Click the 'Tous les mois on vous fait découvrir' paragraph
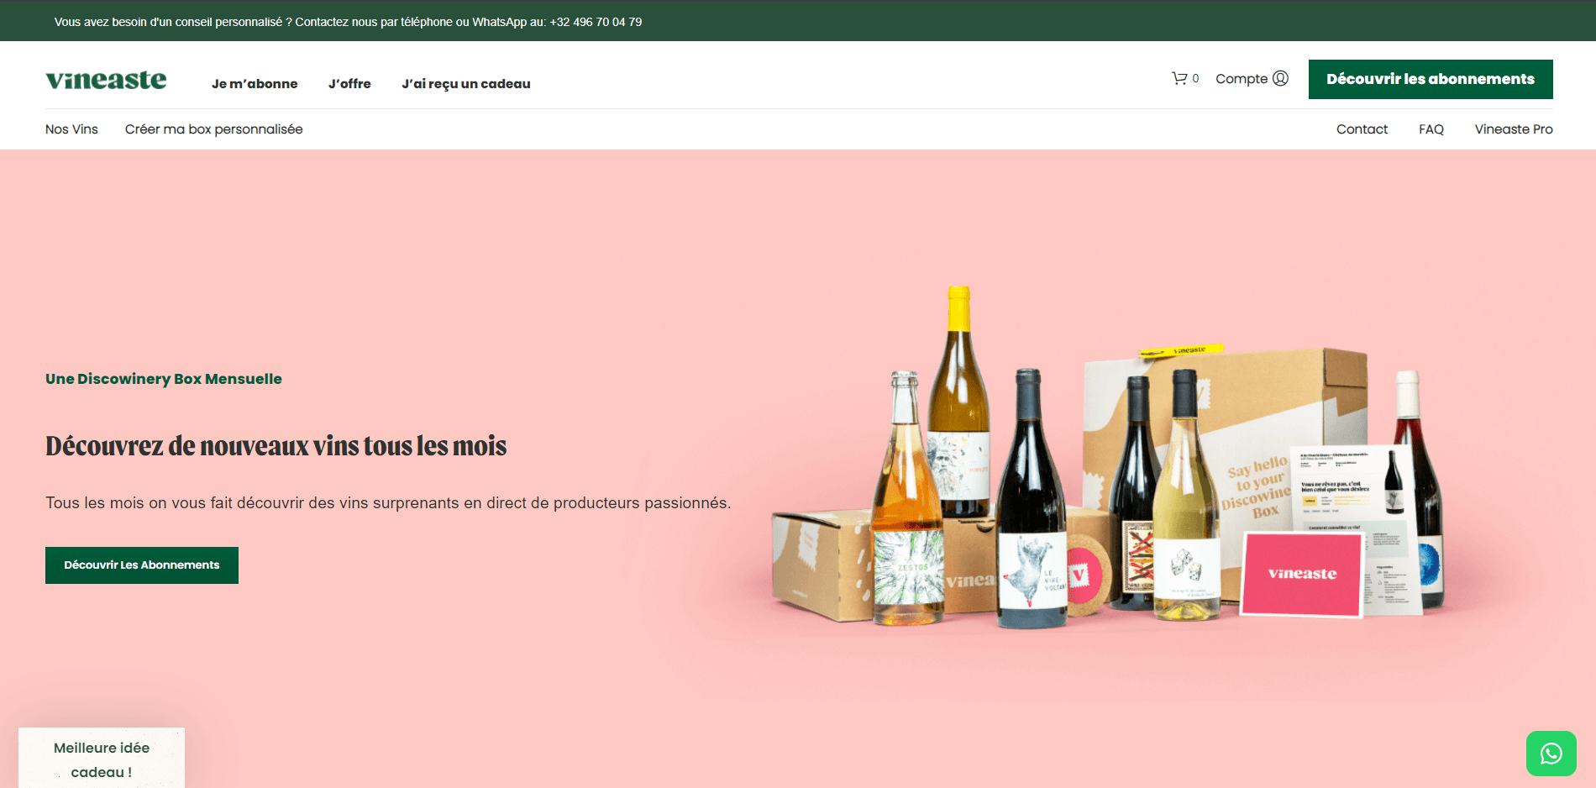Screen dimensions: 1596x788 [x=388, y=503]
